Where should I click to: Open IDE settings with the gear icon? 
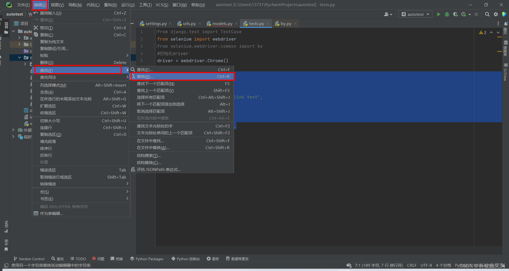coord(496,14)
